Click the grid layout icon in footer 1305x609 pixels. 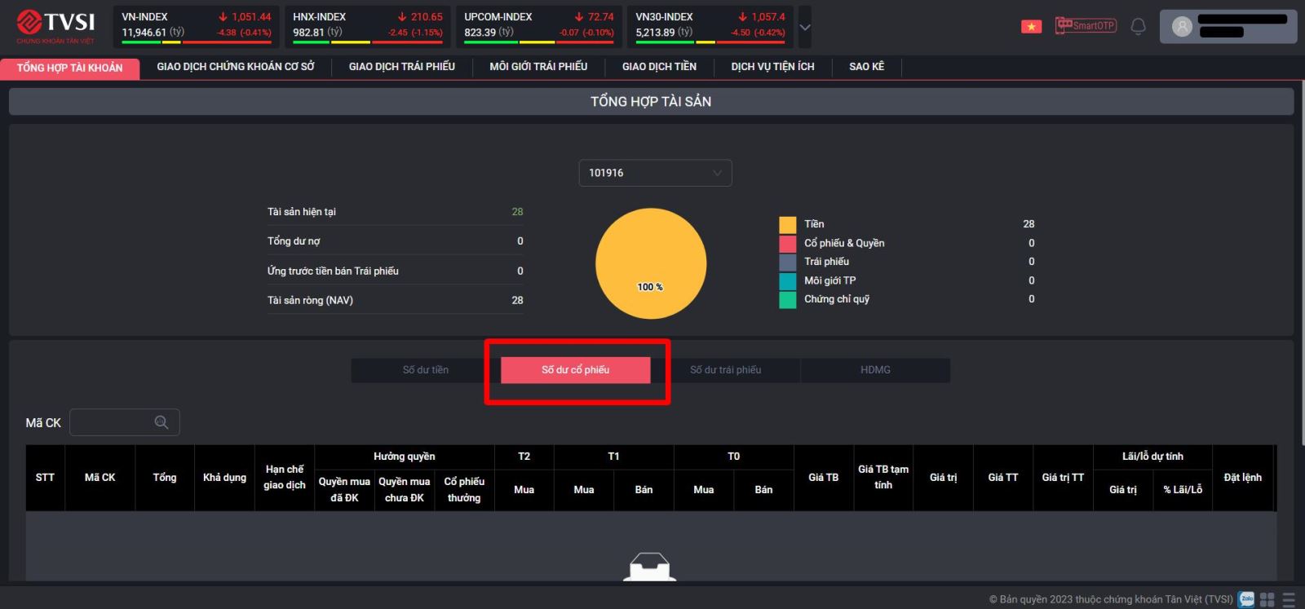coord(1267,599)
